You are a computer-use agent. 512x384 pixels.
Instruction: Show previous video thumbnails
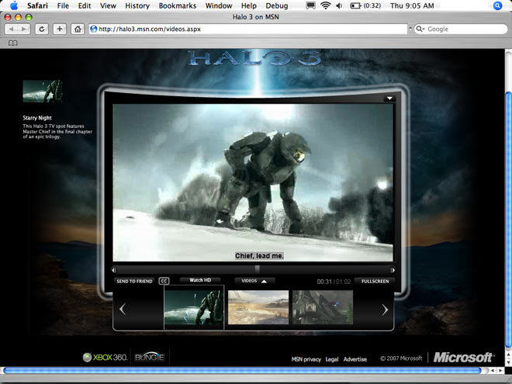point(123,309)
